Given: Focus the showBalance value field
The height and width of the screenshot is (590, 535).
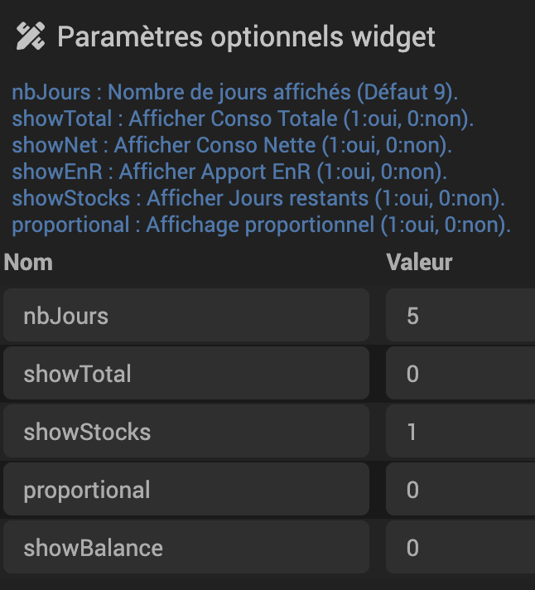Looking at the screenshot, I should pyautogui.click(x=460, y=548).
